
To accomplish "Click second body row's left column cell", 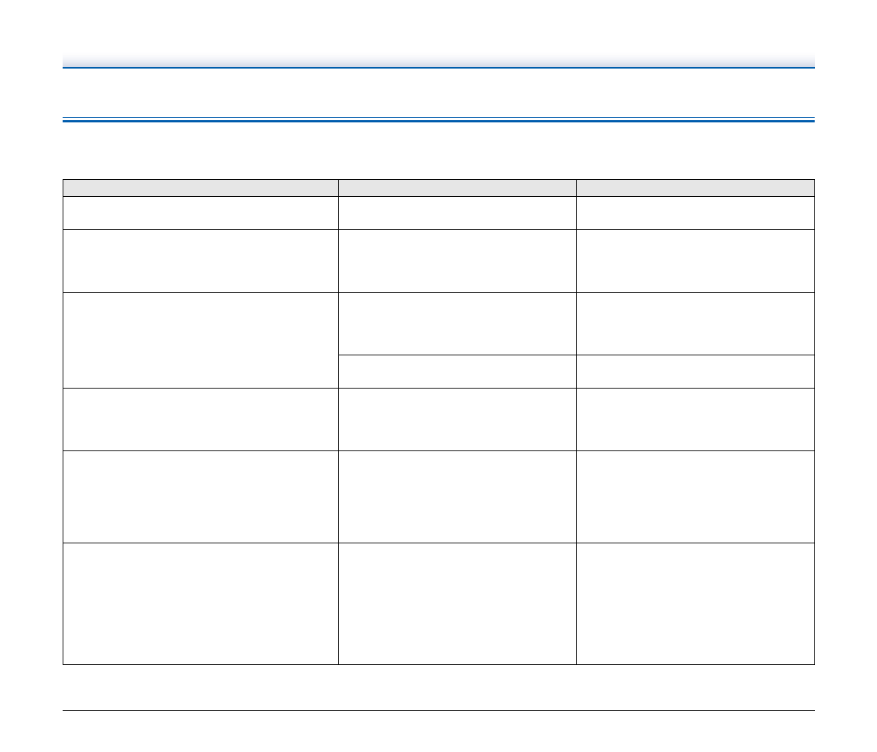I will (200, 260).
